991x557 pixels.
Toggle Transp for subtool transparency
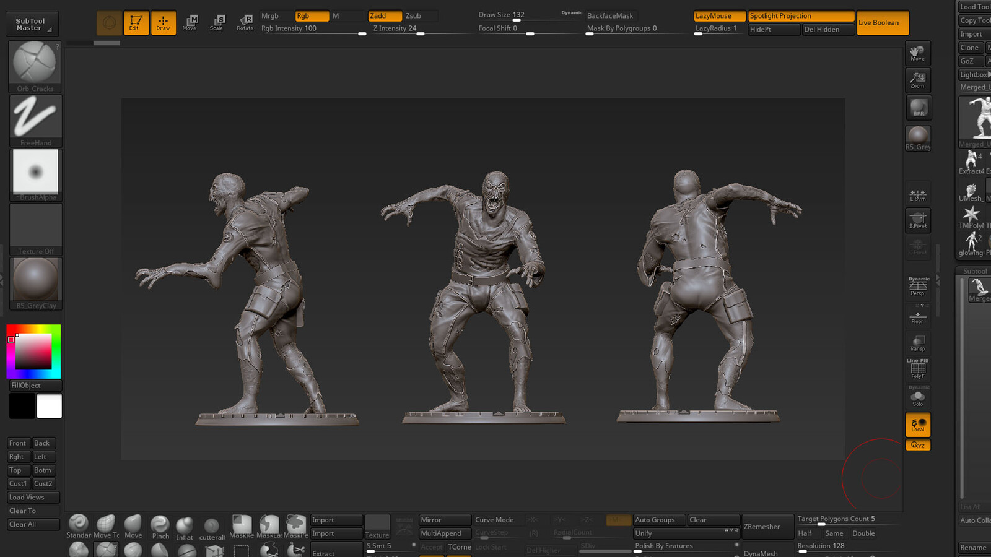point(917,342)
